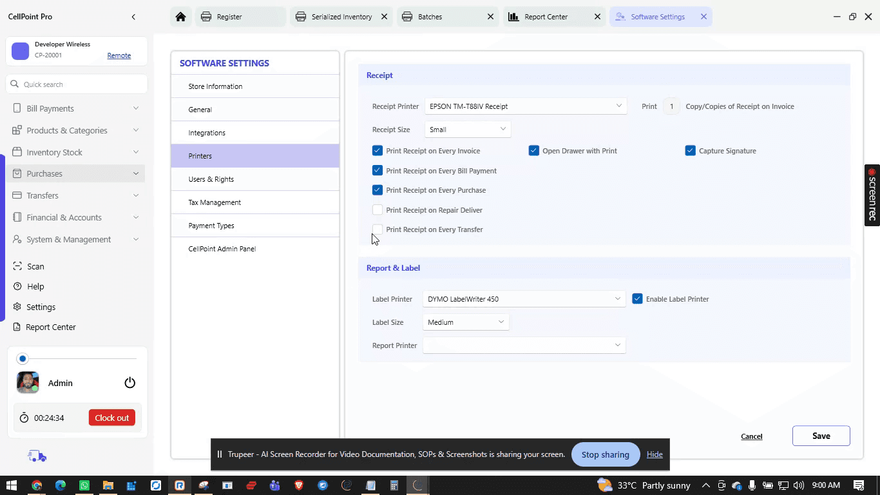Check Print Receipt on Every Transfer

378,229
